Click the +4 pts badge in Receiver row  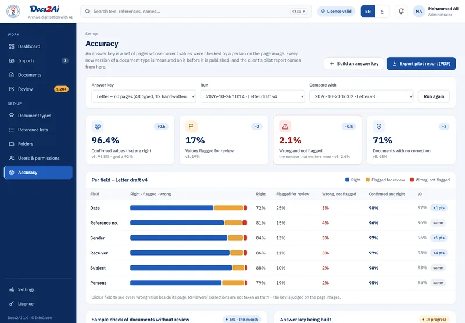(439, 253)
